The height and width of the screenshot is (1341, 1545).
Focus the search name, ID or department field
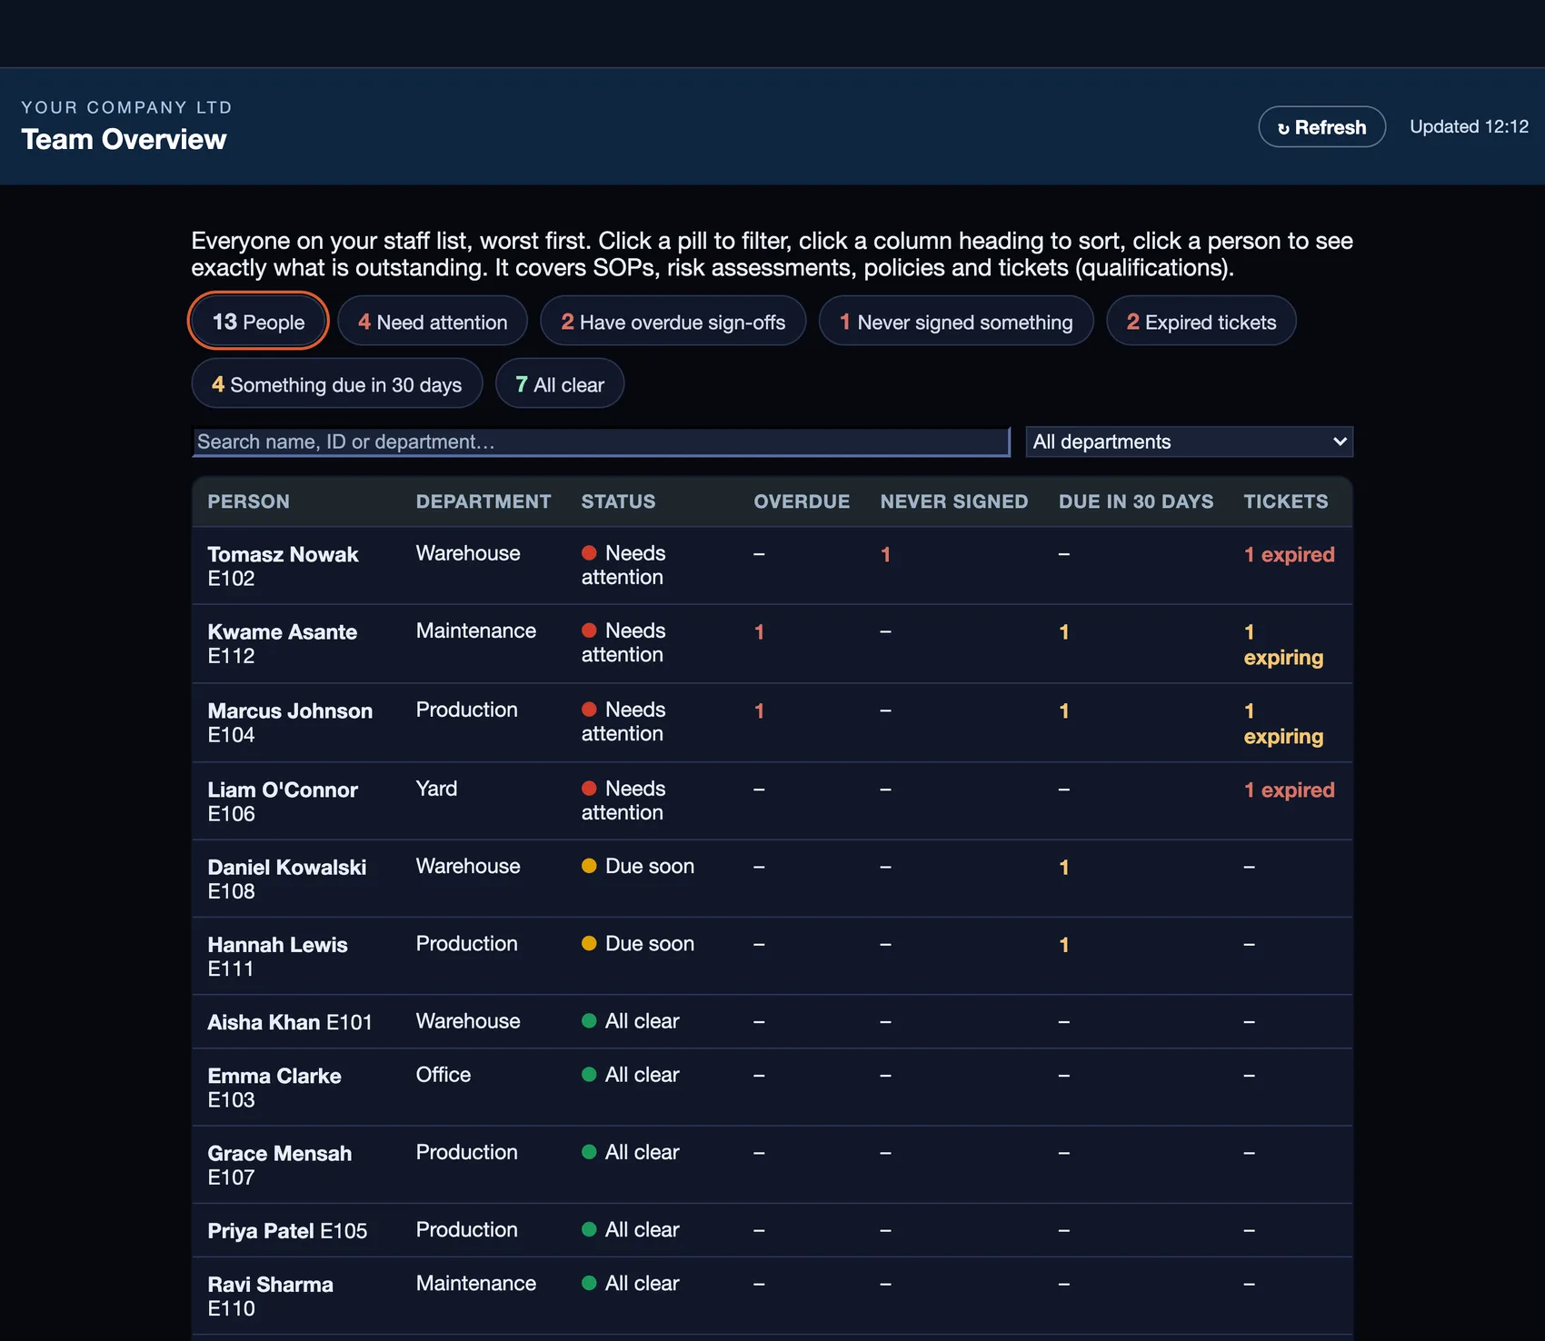tap(601, 442)
